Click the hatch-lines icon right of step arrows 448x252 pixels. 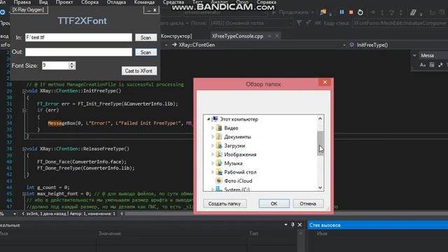(x=413, y=13)
